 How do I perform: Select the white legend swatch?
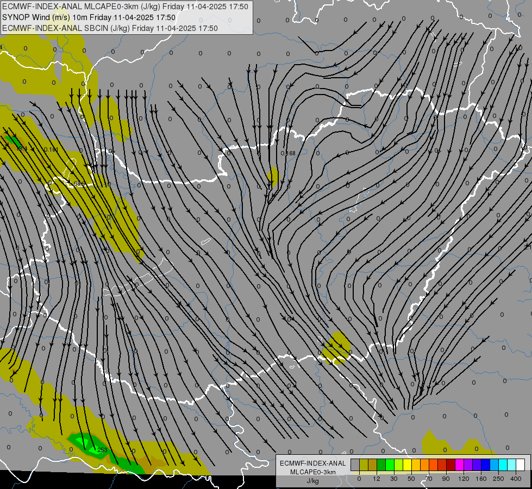520,465
